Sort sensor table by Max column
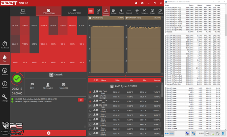227x137 pixels. pos(145,80)
